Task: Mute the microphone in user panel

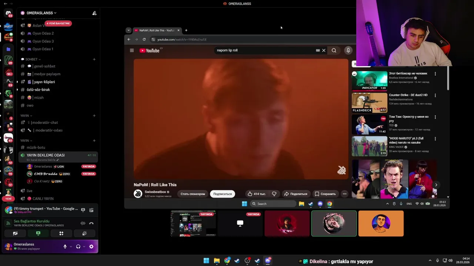Action: [65, 246]
